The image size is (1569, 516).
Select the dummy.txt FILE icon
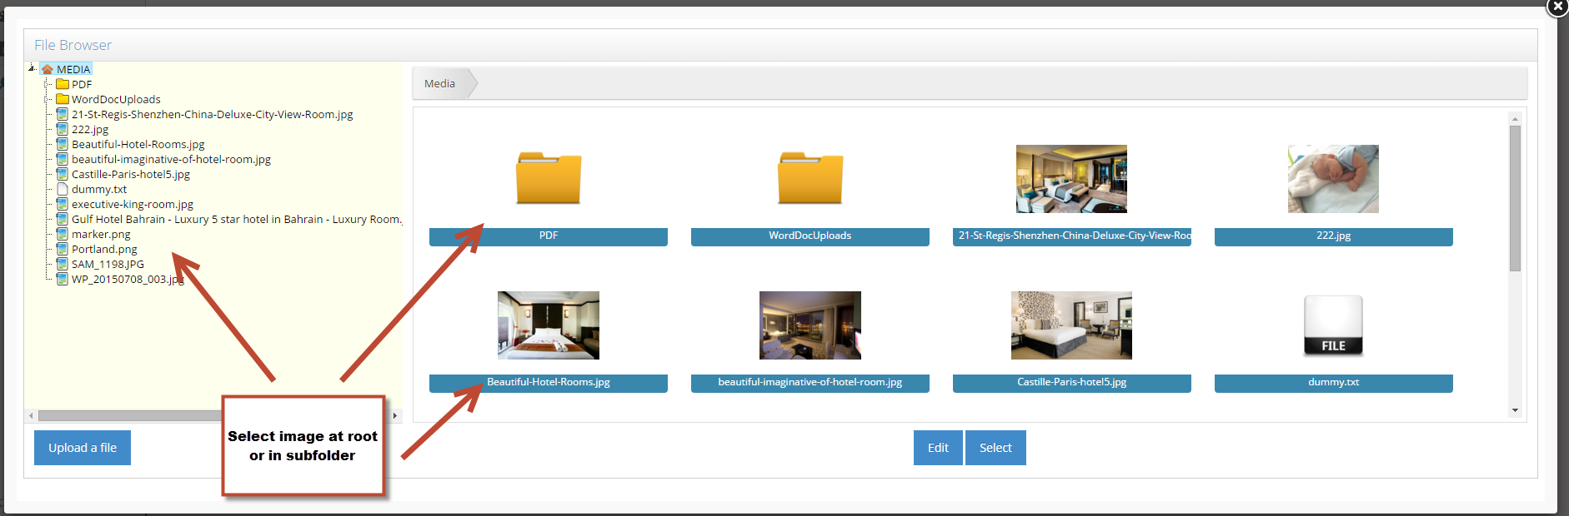point(1333,325)
